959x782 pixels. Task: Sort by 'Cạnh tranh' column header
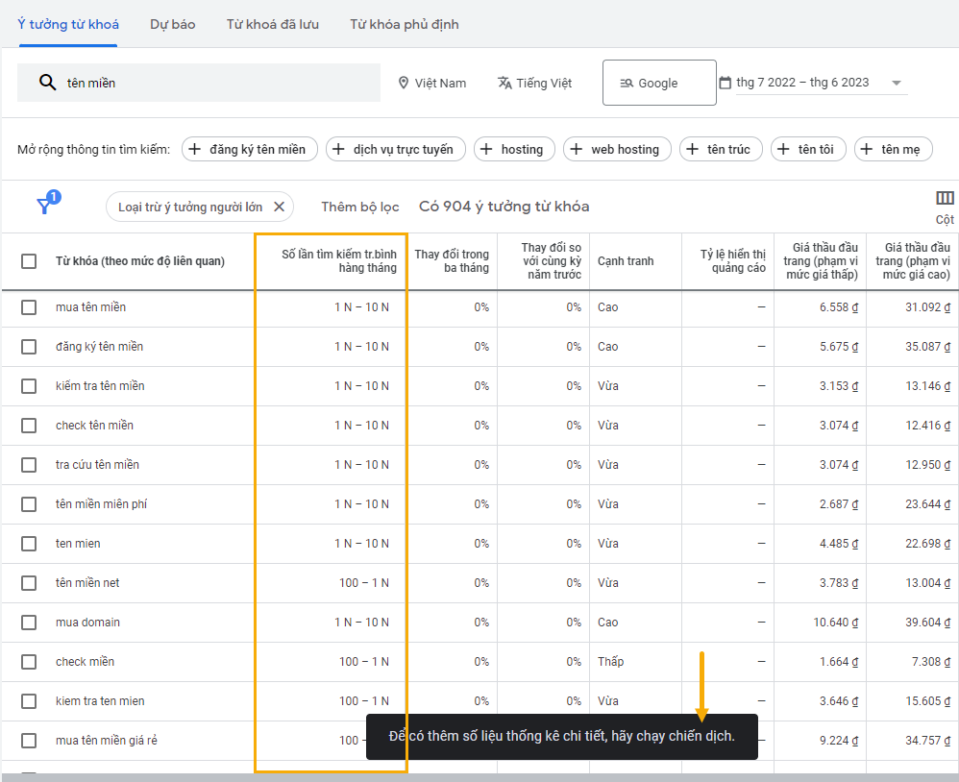pos(625,261)
